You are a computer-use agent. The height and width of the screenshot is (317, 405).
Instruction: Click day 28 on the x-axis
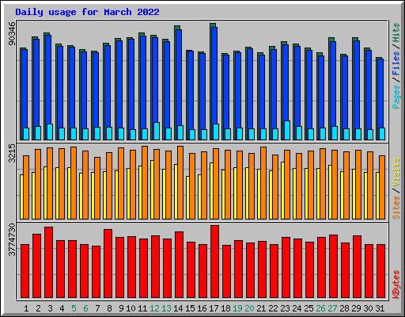coord(344,308)
